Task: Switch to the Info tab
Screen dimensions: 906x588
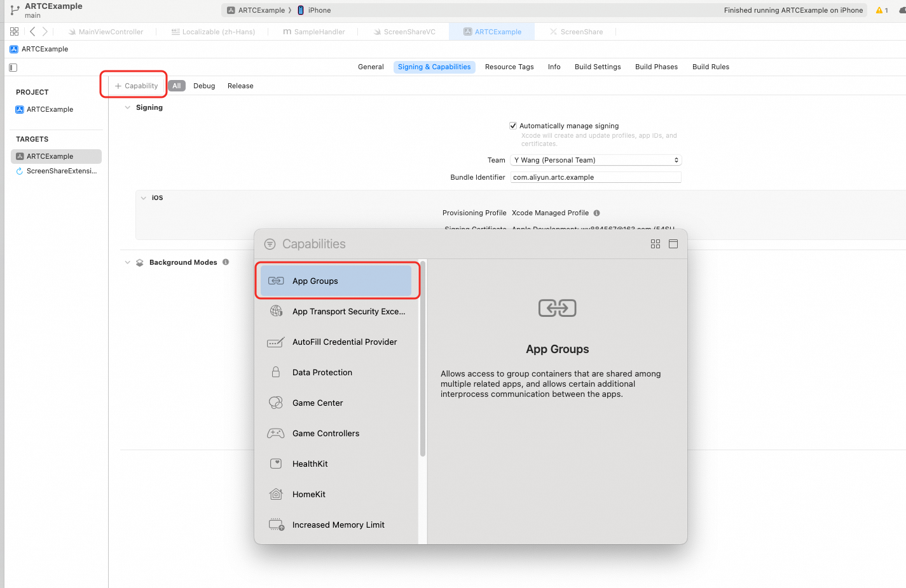Action: (554, 67)
